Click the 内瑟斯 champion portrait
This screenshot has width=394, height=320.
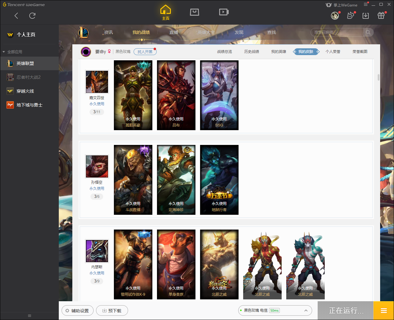click(97, 251)
